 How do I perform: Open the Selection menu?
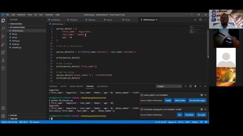(x=21, y=15)
